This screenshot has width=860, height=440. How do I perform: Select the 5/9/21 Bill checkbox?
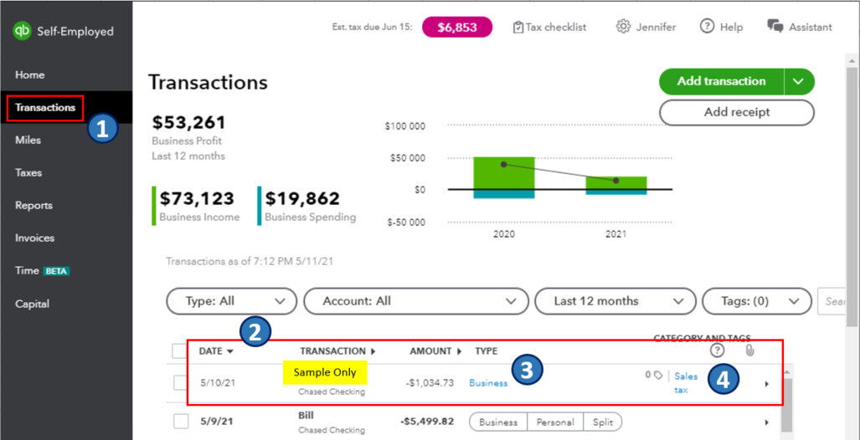(x=181, y=422)
